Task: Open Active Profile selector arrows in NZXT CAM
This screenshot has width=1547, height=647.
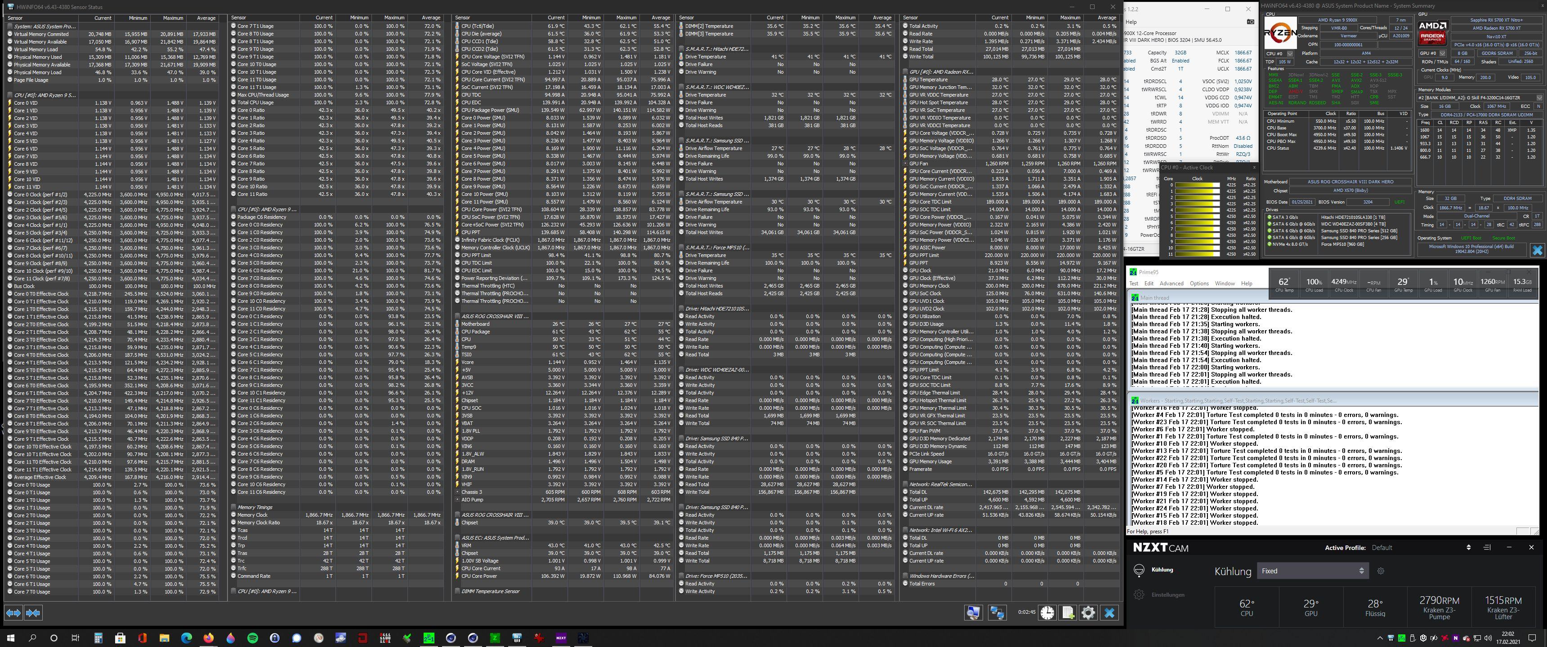Action: 1468,547
